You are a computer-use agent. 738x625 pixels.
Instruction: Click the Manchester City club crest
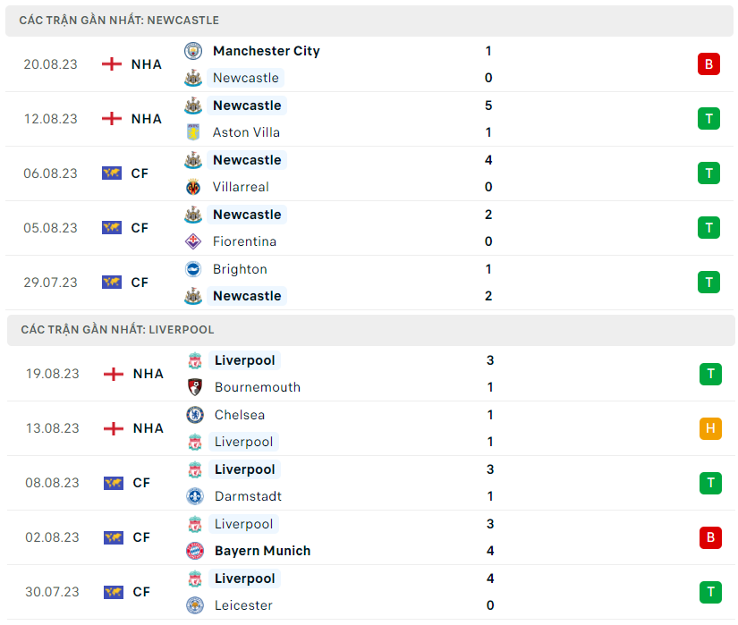pyautogui.click(x=193, y=51)
